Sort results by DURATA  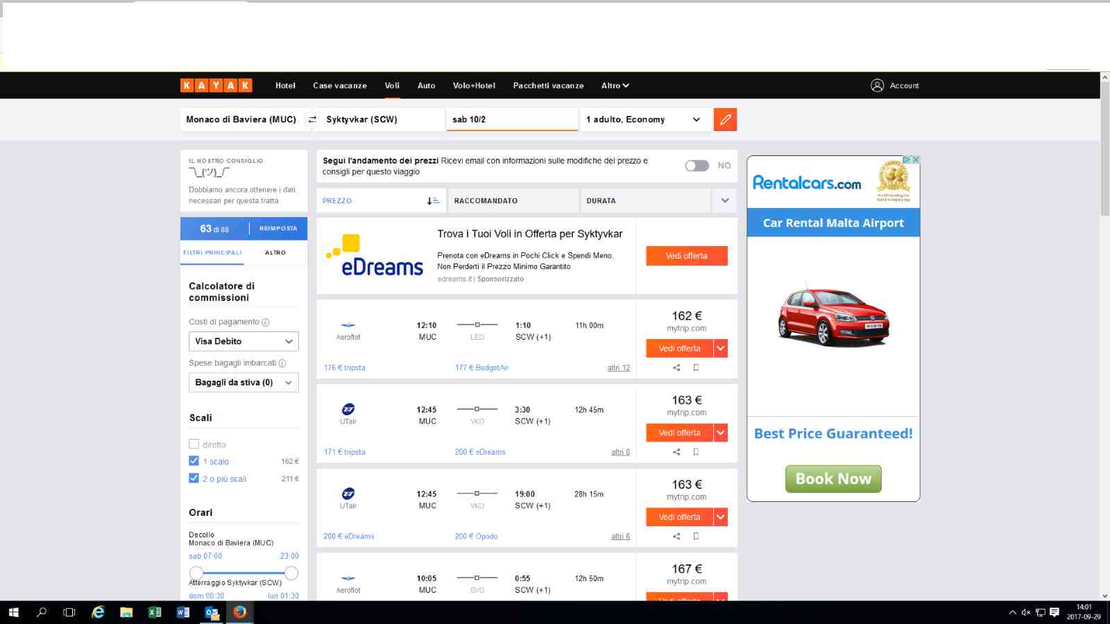[645, 200]
